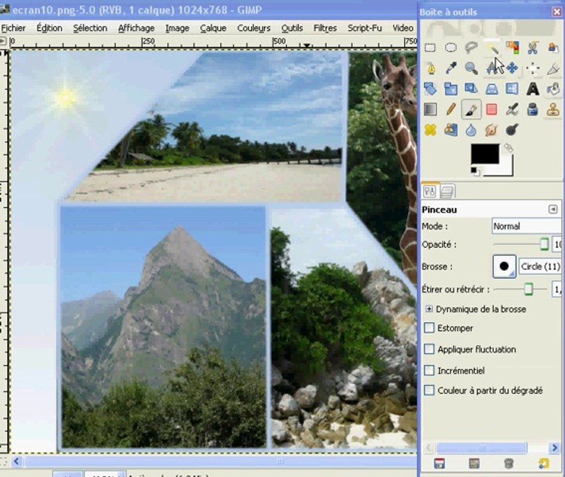This screenshot has width=565, height=477.
Task: Expand Dynamique de la brosse section
Action: (x=429, y=309)
